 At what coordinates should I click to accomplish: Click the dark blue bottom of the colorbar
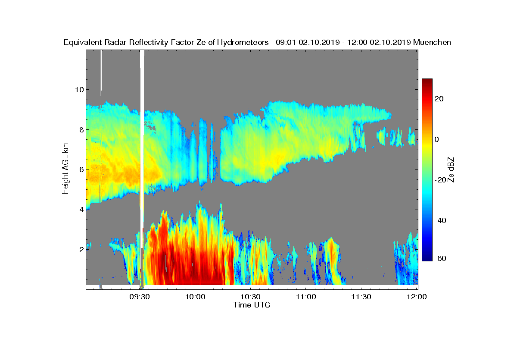pyautogui.click(x=427, y=257)
